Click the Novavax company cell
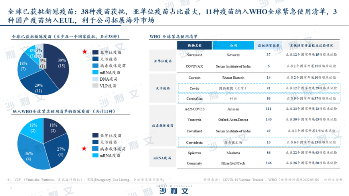This screenshot has height=196, width=349. 233,55
